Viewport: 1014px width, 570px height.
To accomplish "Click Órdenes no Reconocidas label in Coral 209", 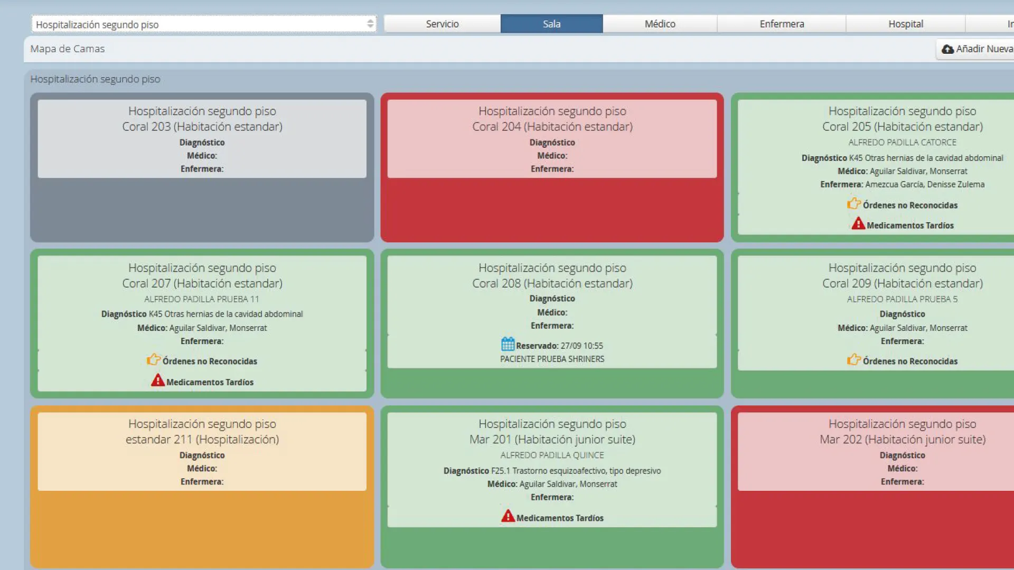I will [910, 362].
